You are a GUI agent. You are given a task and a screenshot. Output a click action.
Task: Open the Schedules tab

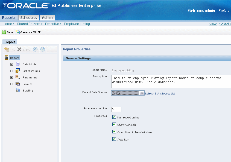click(29, 18)
